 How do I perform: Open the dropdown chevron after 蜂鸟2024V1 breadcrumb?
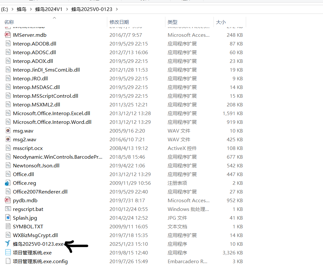coord(67,9)
